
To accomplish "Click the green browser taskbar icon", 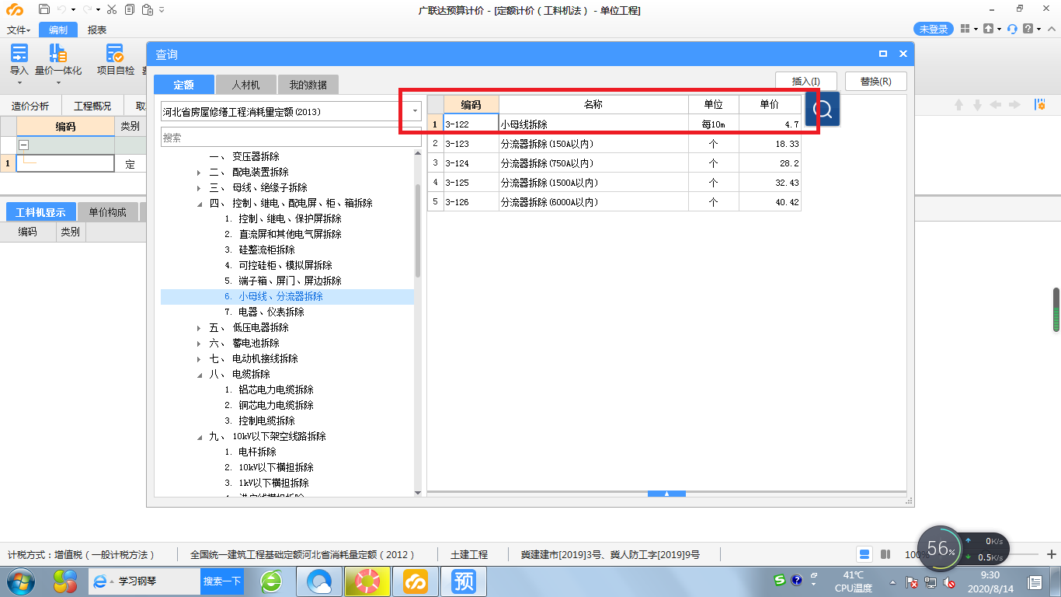I will click(x=271, y=581).
